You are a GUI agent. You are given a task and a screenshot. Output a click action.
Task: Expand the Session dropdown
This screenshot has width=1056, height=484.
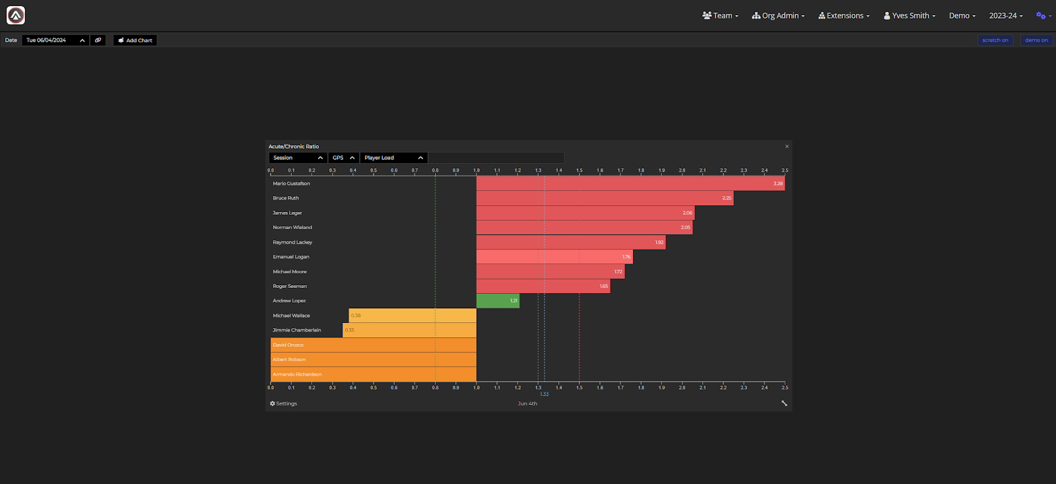298,158
